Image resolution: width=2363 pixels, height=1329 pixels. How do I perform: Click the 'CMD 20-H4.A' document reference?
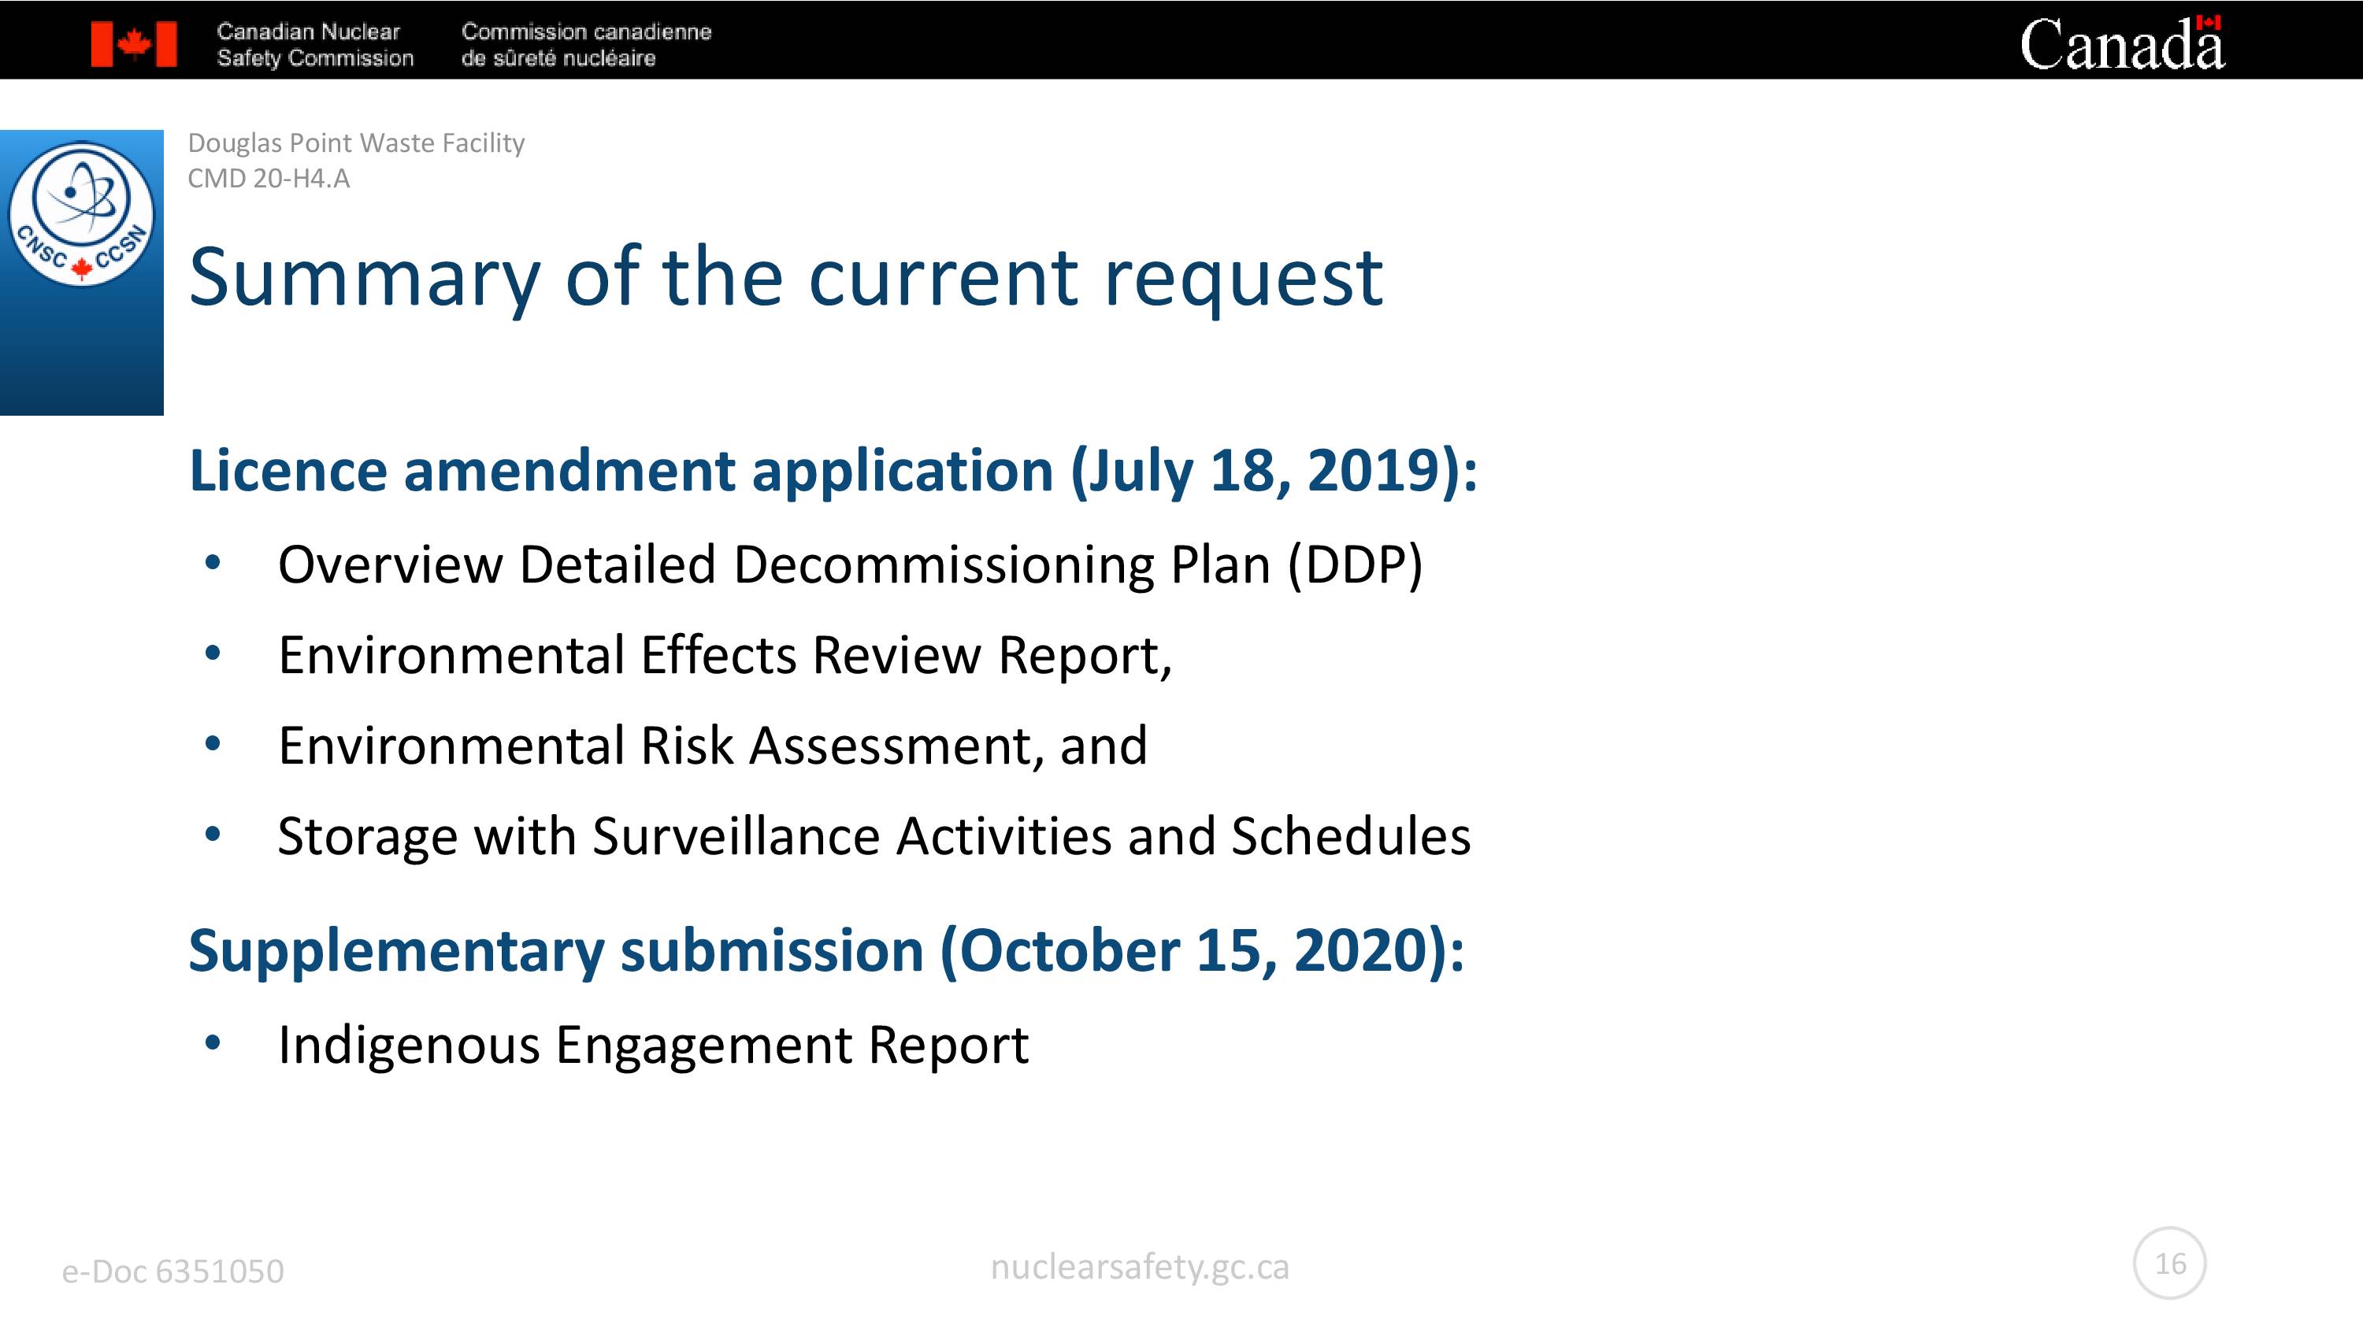pyautogui.click(x=269, y=178)
